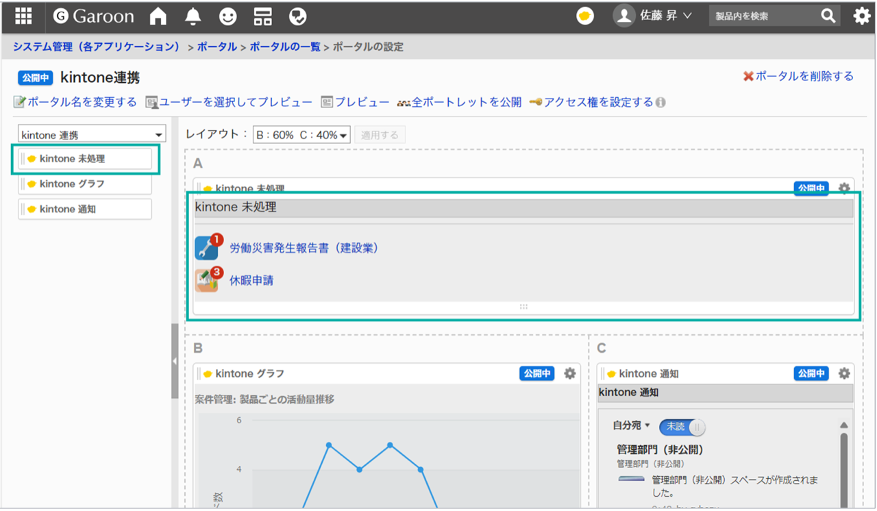Screen dimensions: 877x511
Task: Open the kintone 連携 portlet group dropdown
Action: [92, 135]
